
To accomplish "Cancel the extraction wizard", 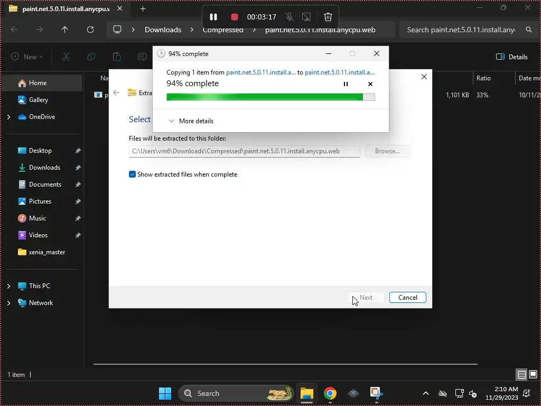I will (x=407, y=298).
